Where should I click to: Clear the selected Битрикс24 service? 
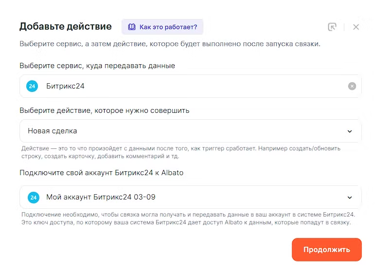[x=352, y=86]
